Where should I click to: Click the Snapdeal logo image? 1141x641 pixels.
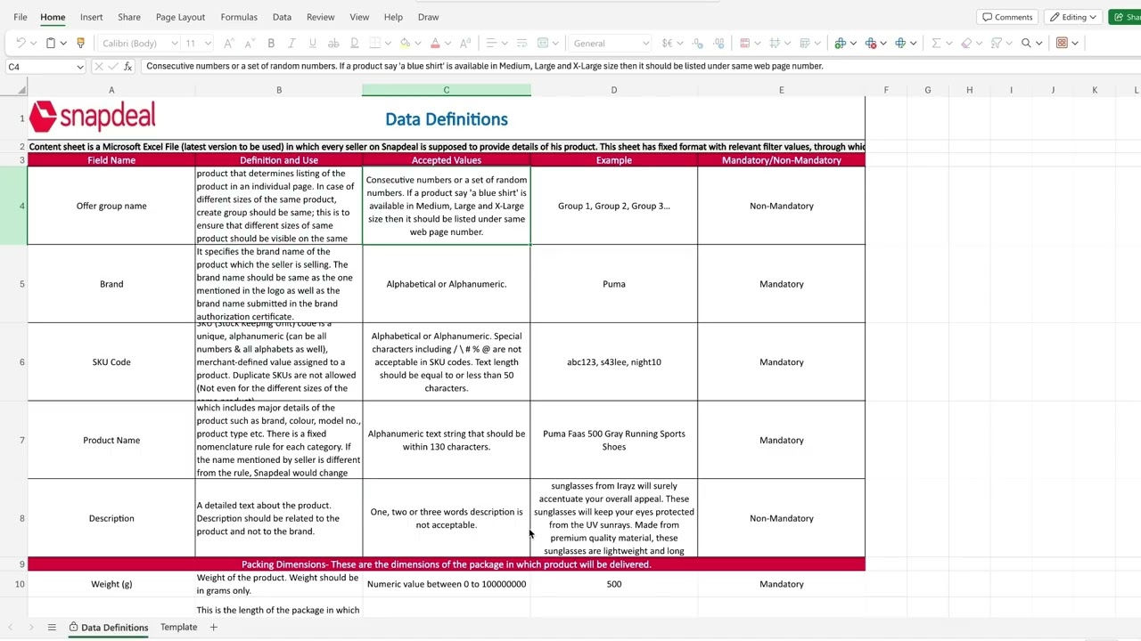(x=93, y=116)
